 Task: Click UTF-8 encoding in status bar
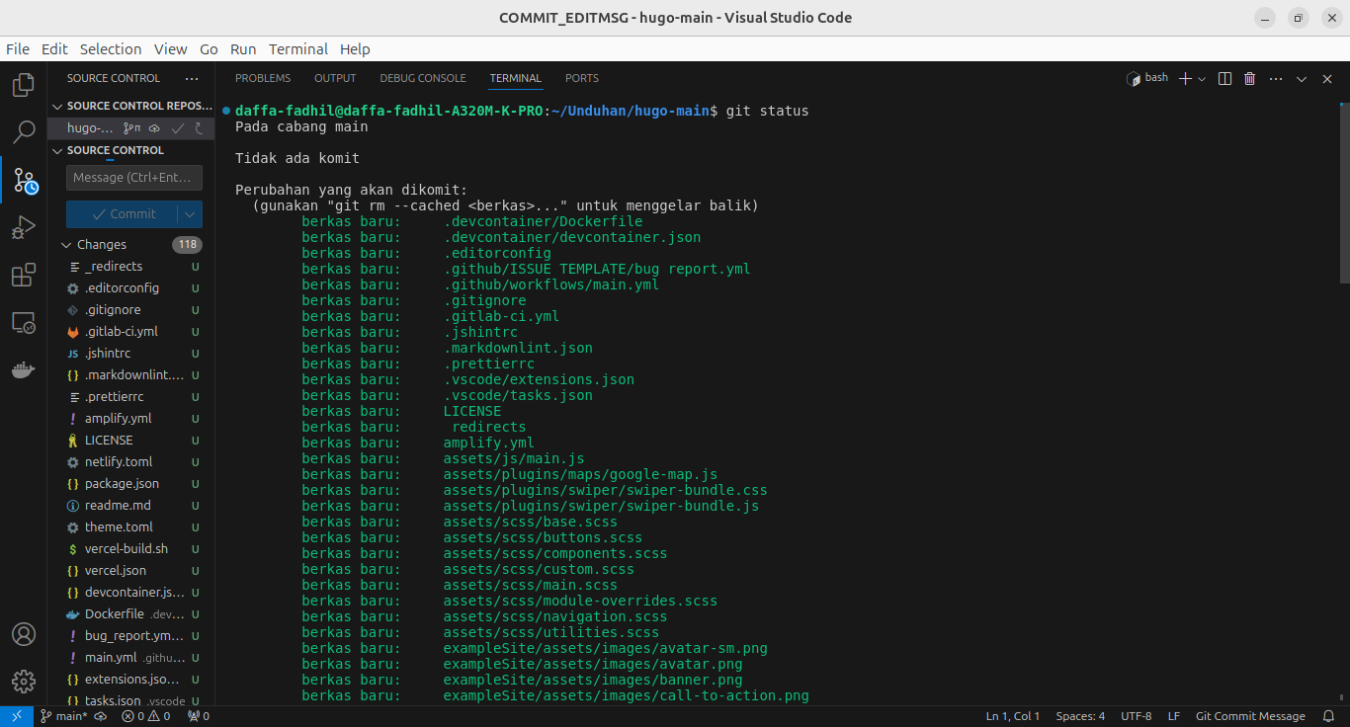[x=1136, y=716]
